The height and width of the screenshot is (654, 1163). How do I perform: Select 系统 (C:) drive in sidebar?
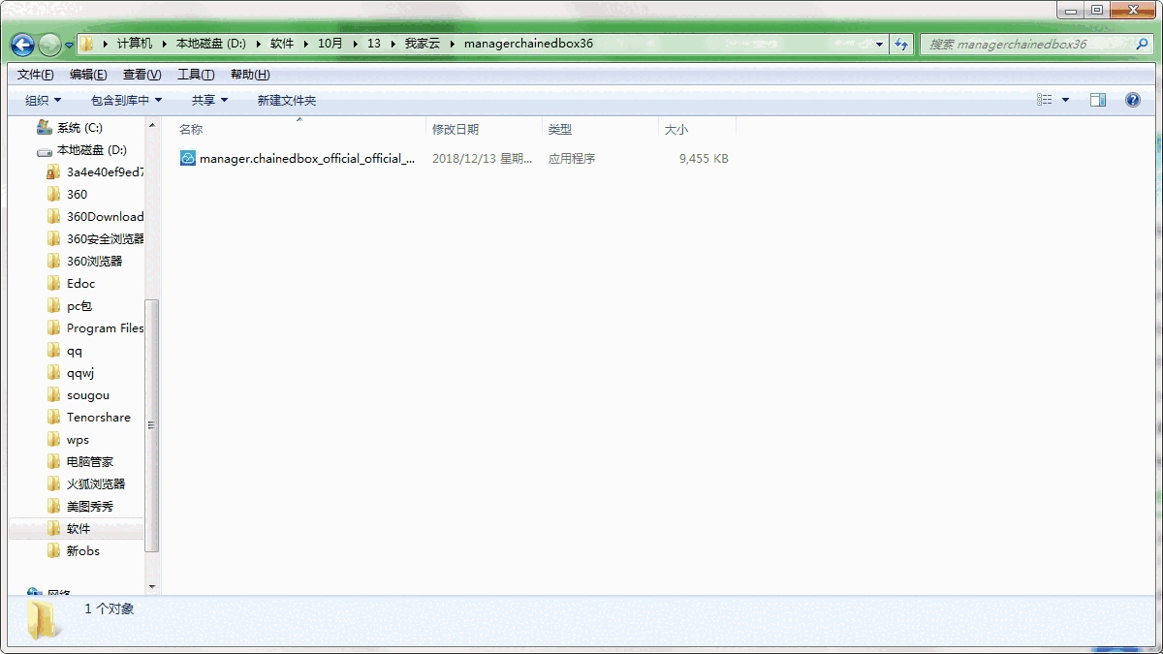coord(79,128)
